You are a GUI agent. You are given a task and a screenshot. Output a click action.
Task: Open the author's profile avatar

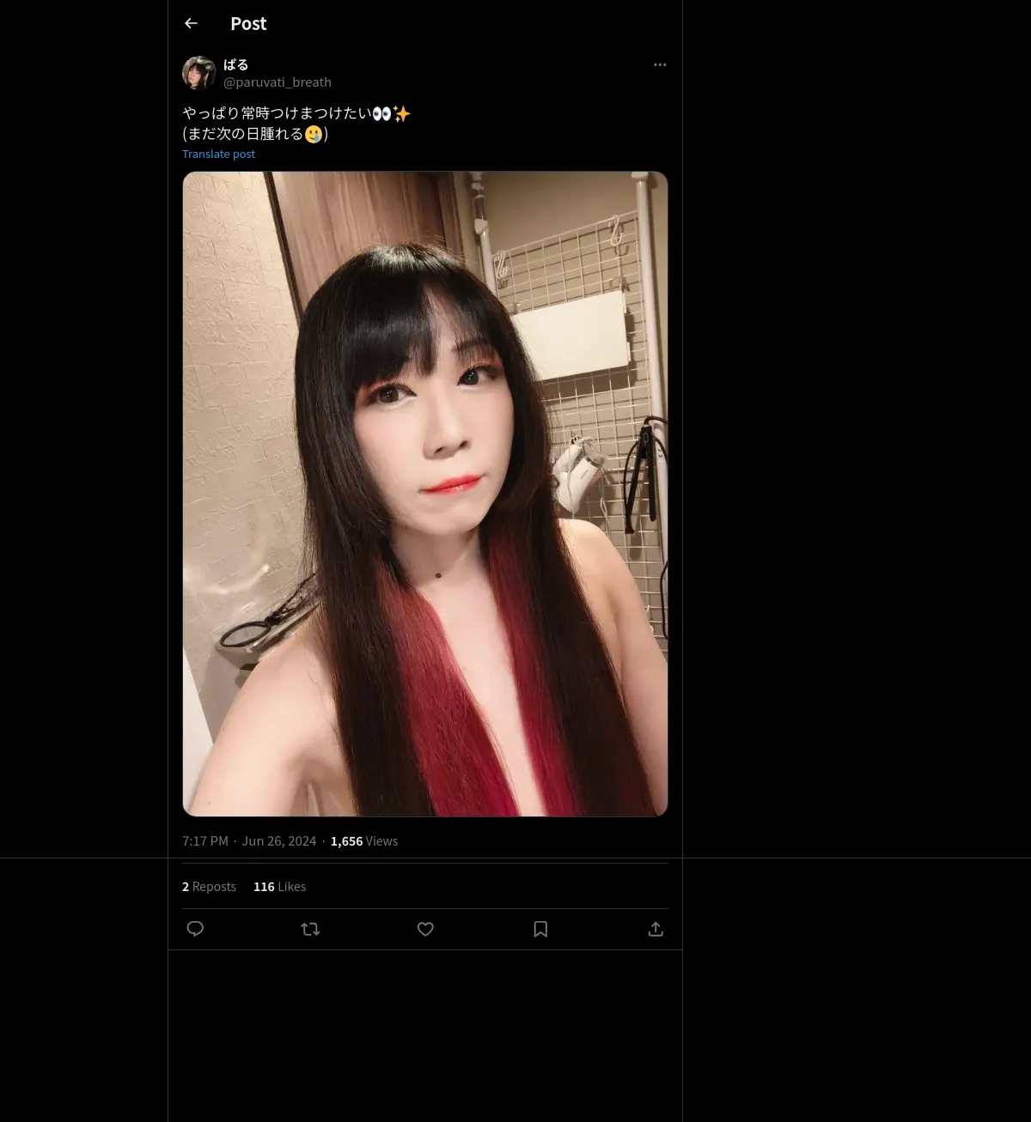[x=198, y=73]
